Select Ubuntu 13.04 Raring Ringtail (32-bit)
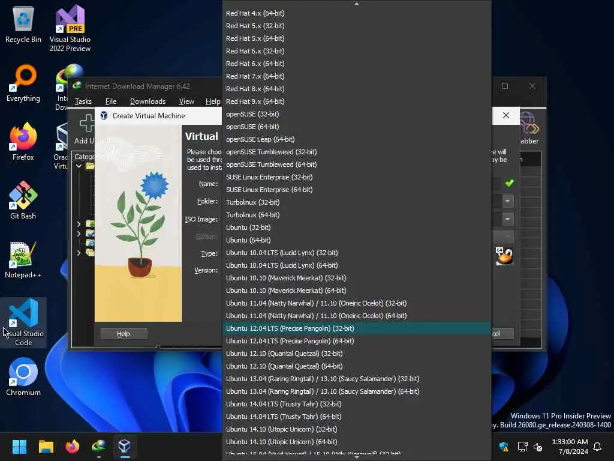Screen dimensions: 614x461 (x=356, y=379)
